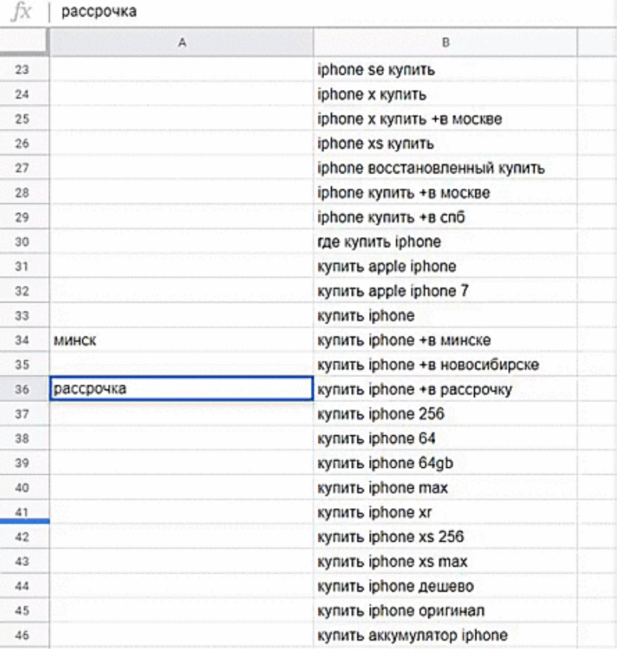Click cell 'где купить iphone'
This screenshot has width=617, height=649.
click(445, 241)
